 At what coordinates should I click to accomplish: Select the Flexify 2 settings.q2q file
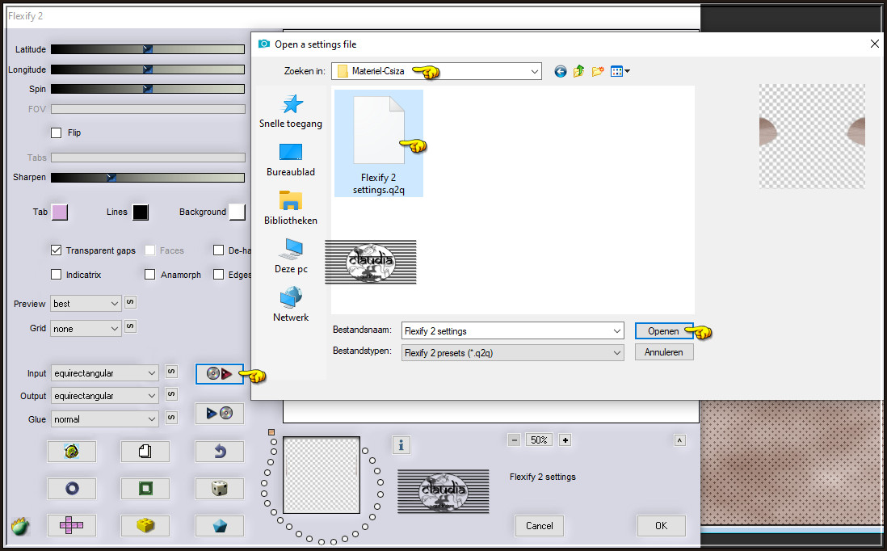coord(378,144)
